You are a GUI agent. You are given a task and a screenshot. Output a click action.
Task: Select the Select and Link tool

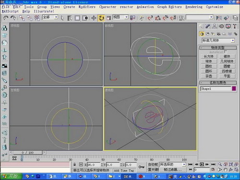point(22,18)
